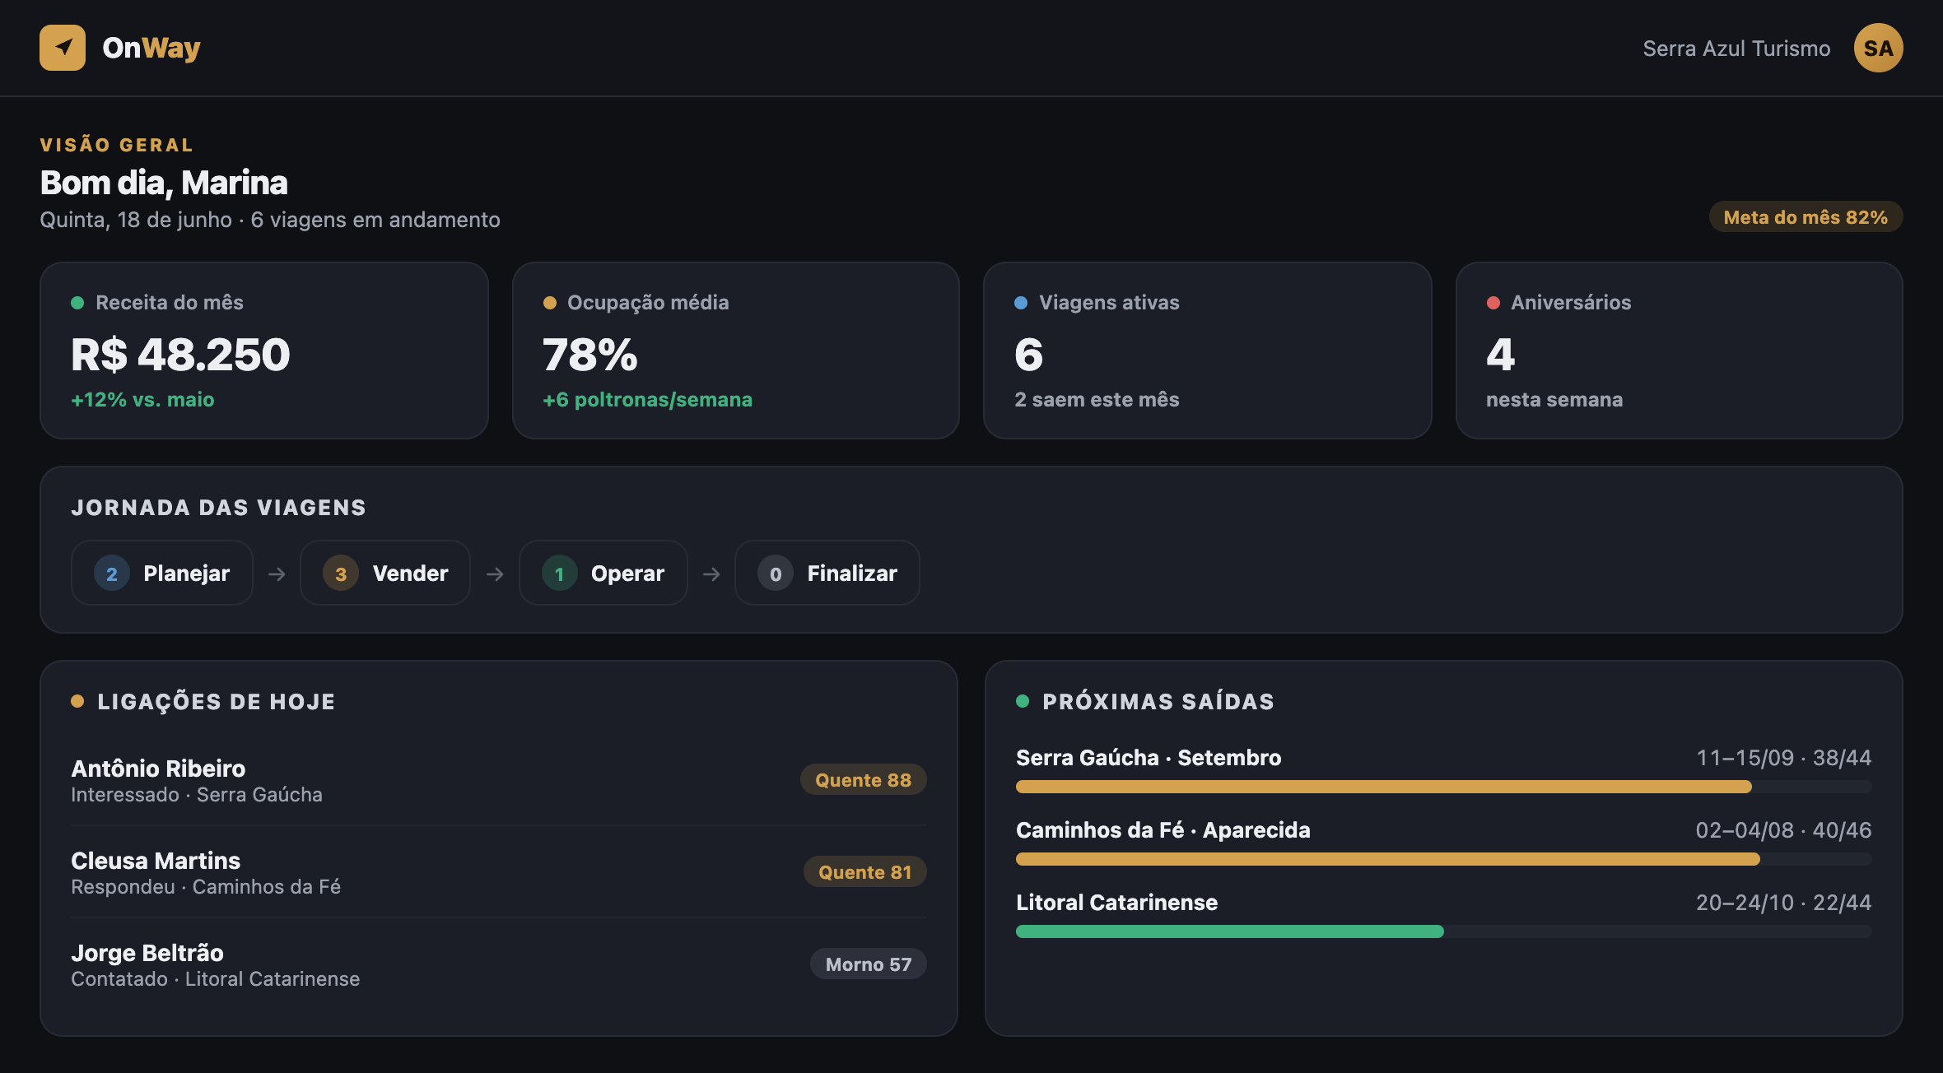This screenshot has width=1943, height=1073.
Task: Click the Visão geral label
Action: [x=117, y=145]
